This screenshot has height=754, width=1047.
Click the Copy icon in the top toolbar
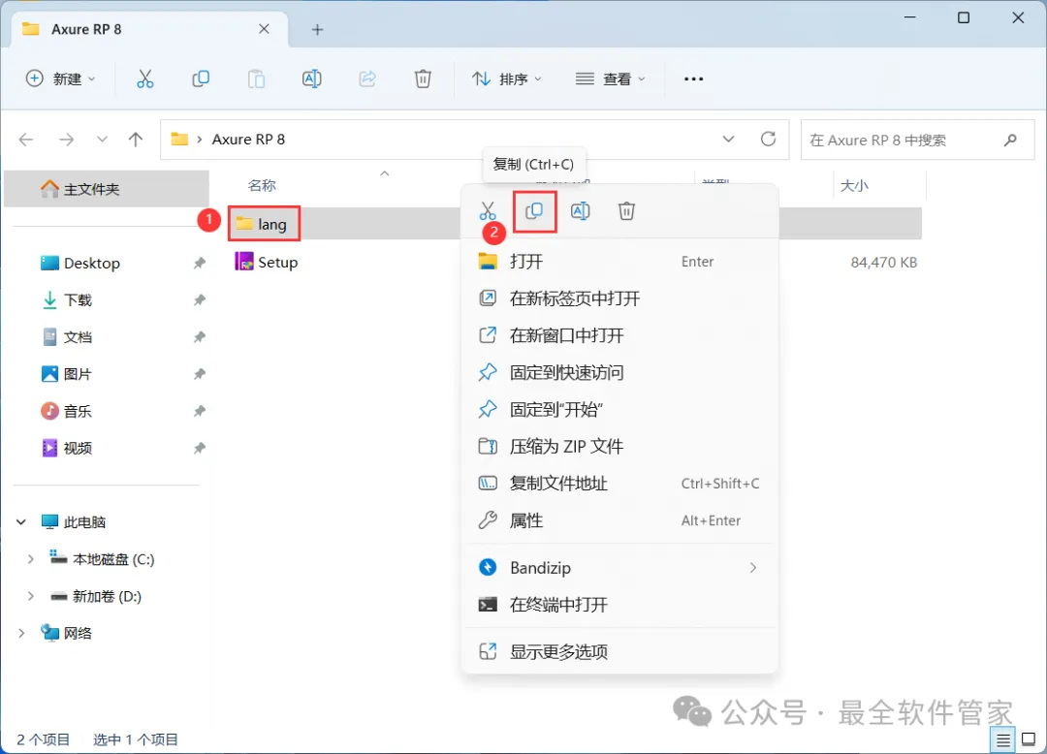(201, 79)
